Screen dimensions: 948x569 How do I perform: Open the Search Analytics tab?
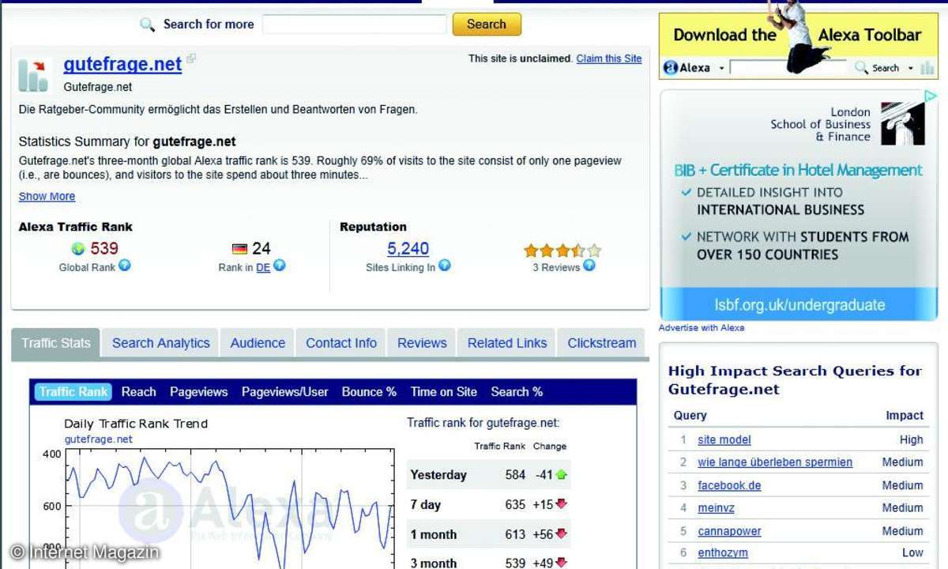(x=161, y=343)
